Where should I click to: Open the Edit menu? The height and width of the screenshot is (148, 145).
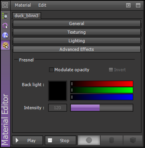[x=42, y=5]
